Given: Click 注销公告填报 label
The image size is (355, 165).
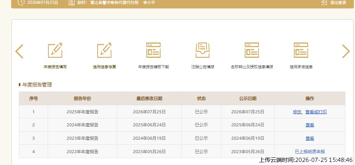Looking at the screenshot, I should tap(202, 67).
